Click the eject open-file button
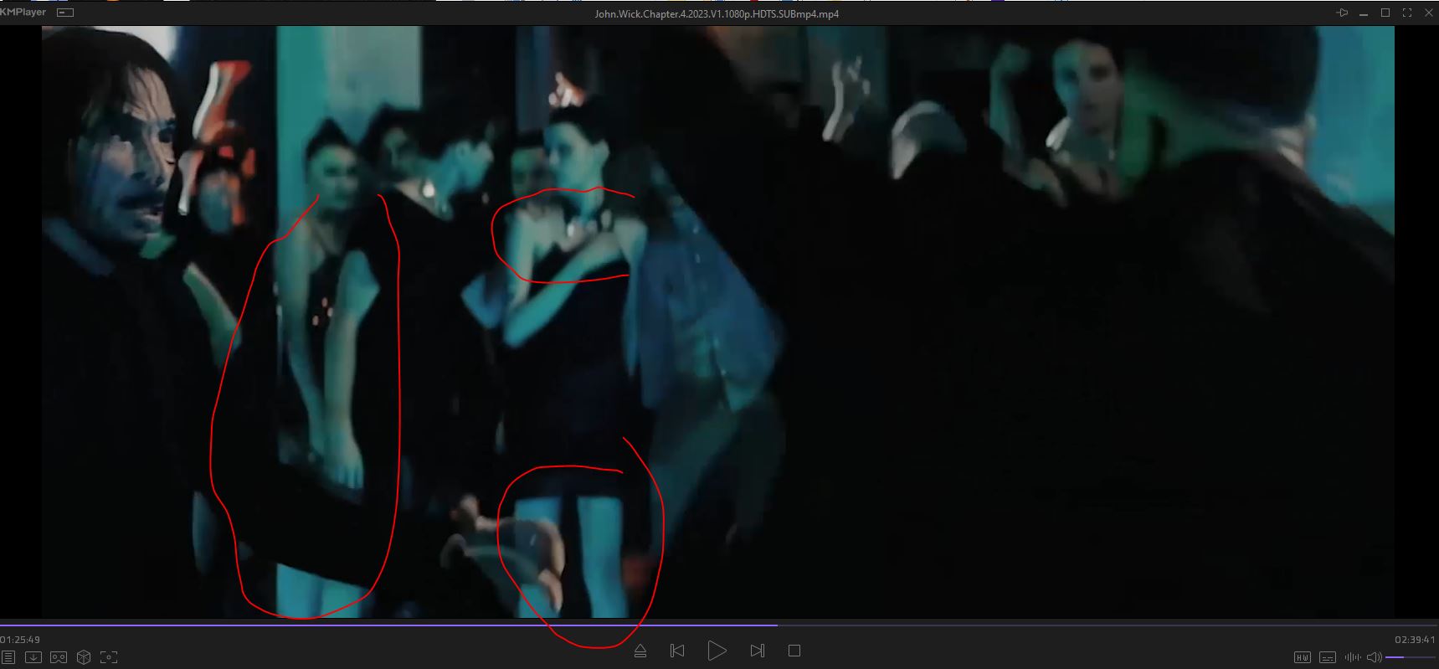The height and width of the screenshot is (669, 1439). click(x=640, y=651)
